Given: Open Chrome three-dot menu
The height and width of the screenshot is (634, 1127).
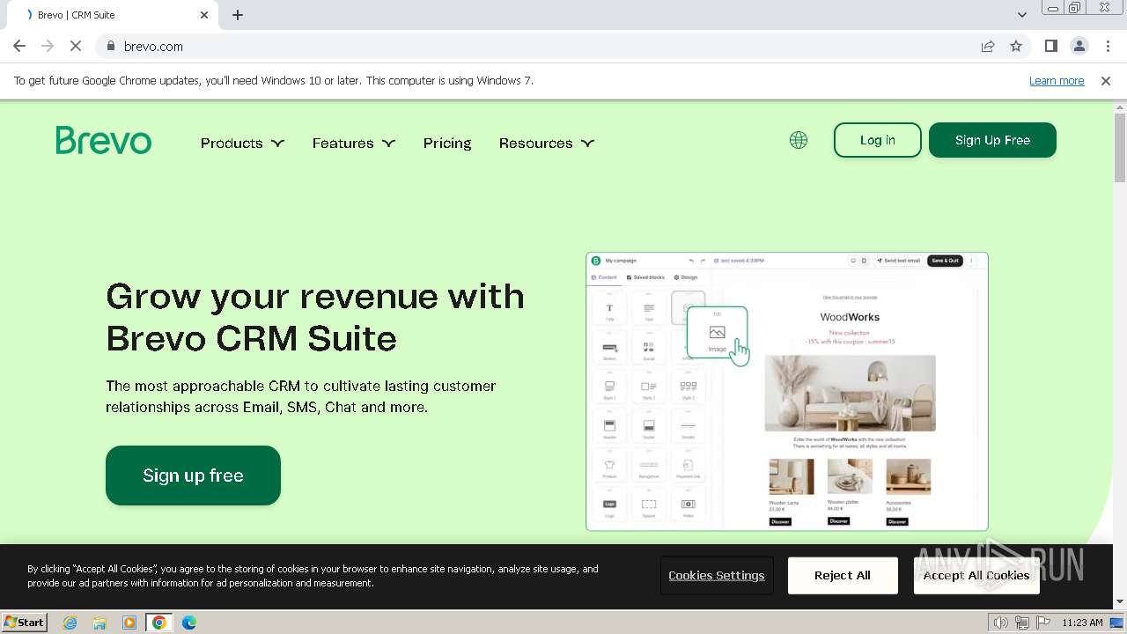Looking at the screenshot, I should click(1108, 46).
